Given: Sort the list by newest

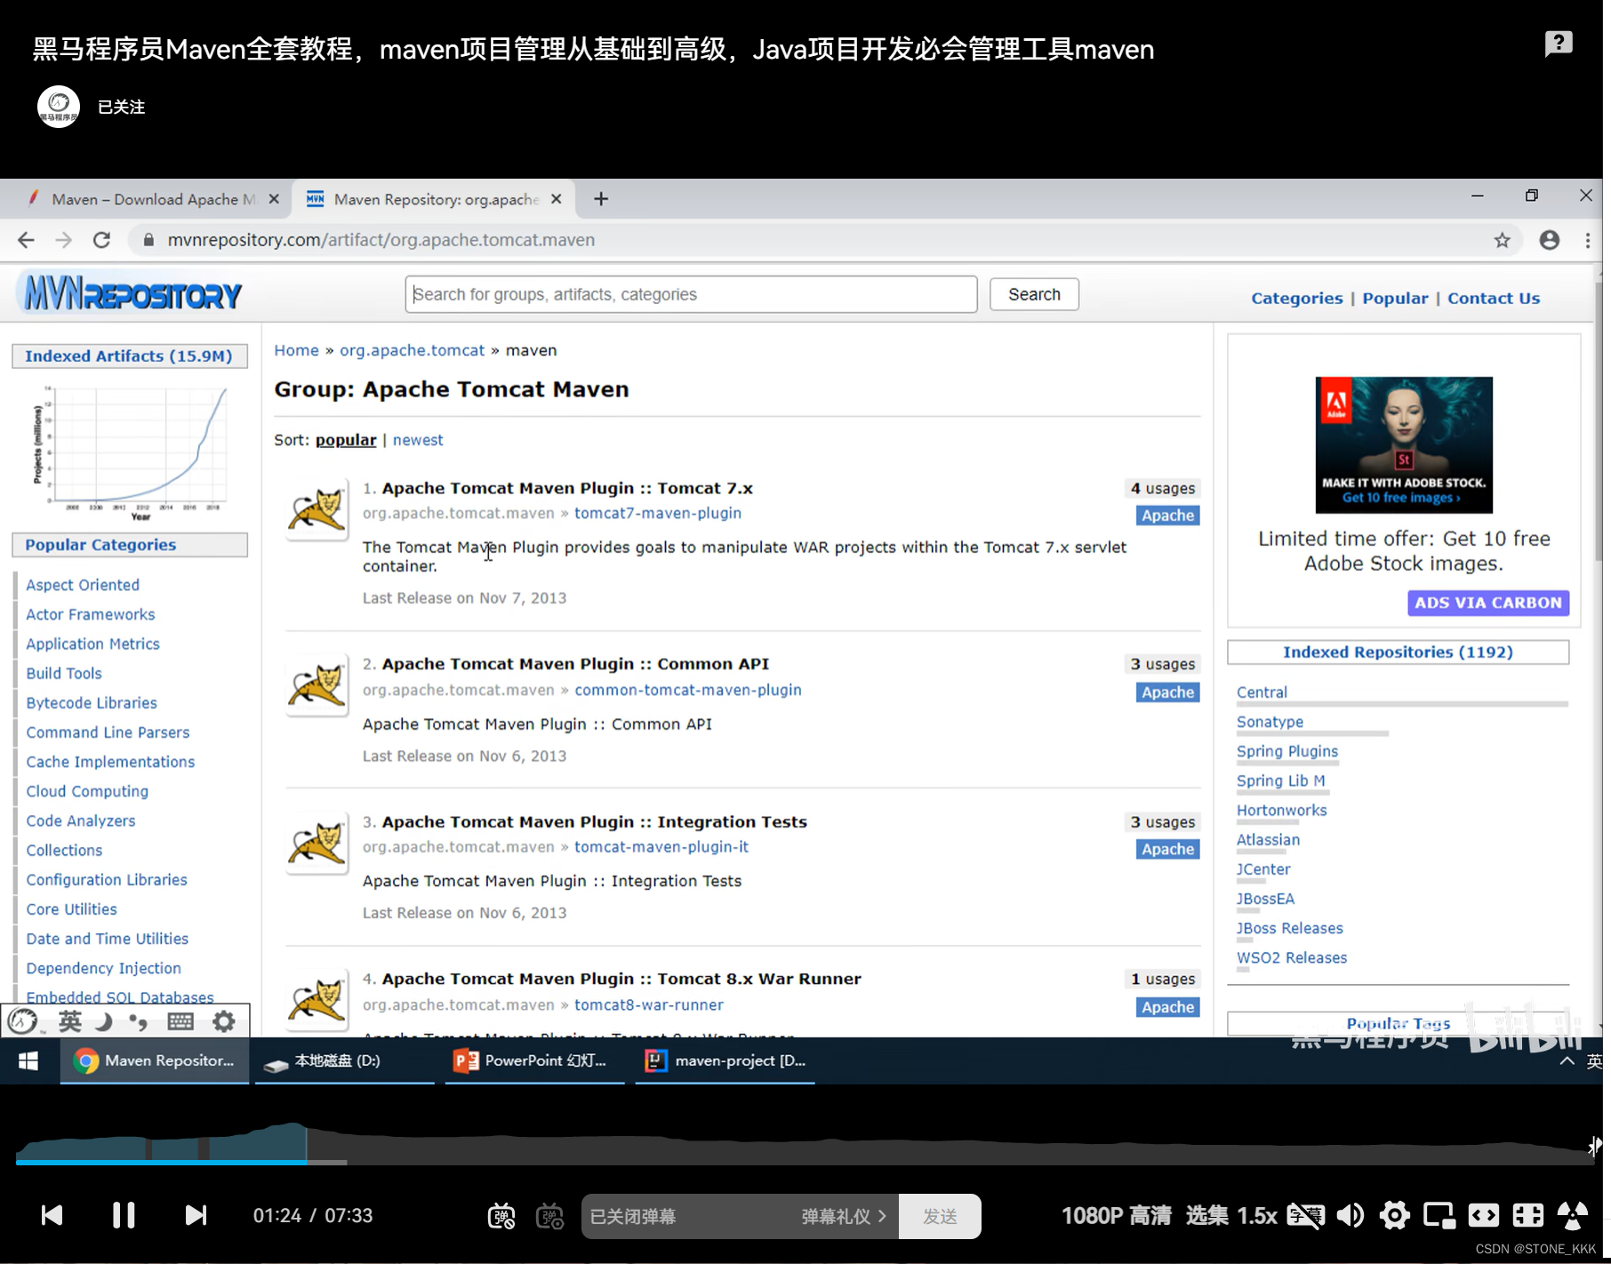Looking at the screenshot, I should 418,440.
